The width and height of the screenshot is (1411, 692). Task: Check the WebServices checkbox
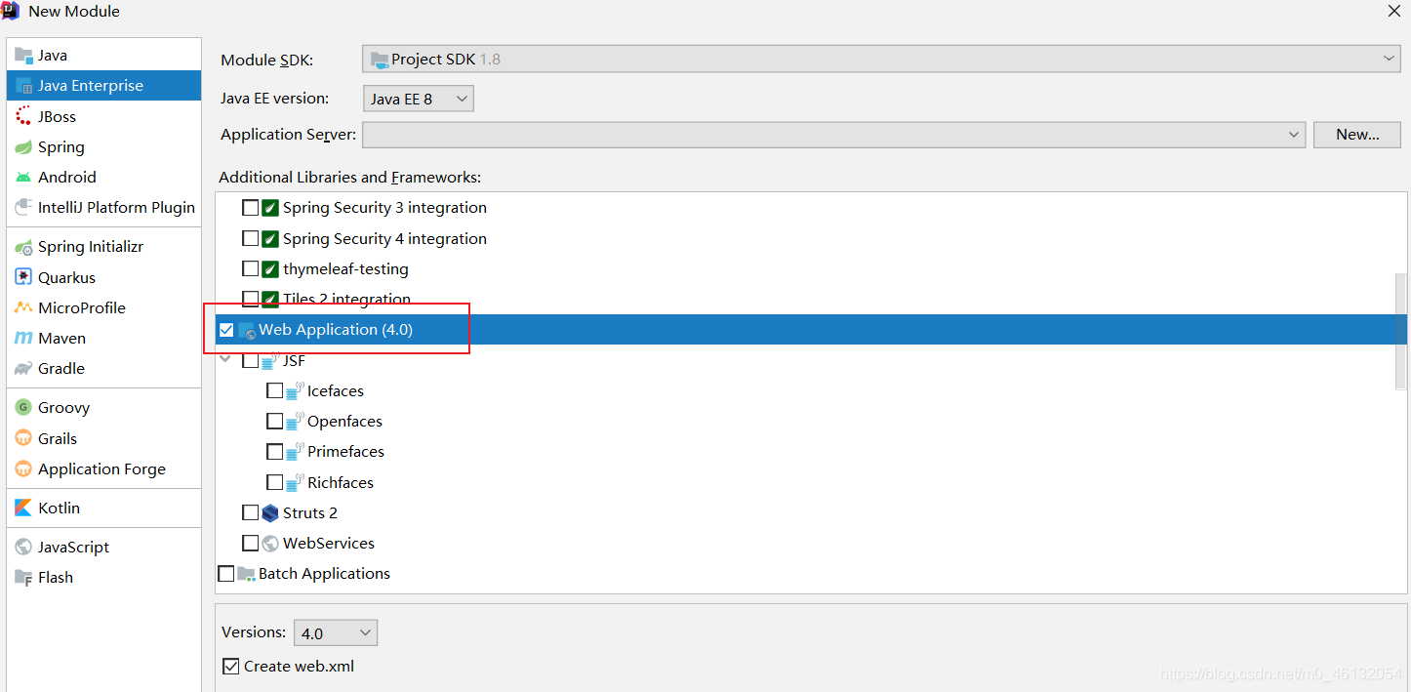251,543
